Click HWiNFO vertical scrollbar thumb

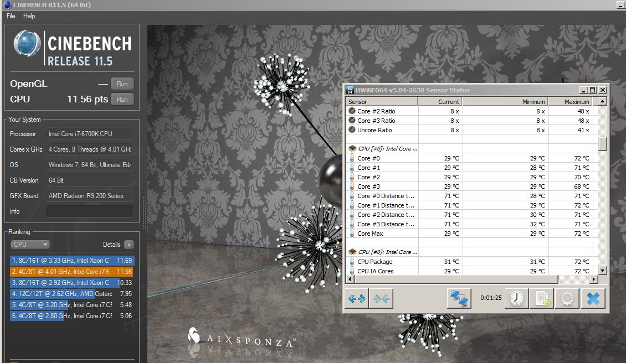tap(602, 144)
